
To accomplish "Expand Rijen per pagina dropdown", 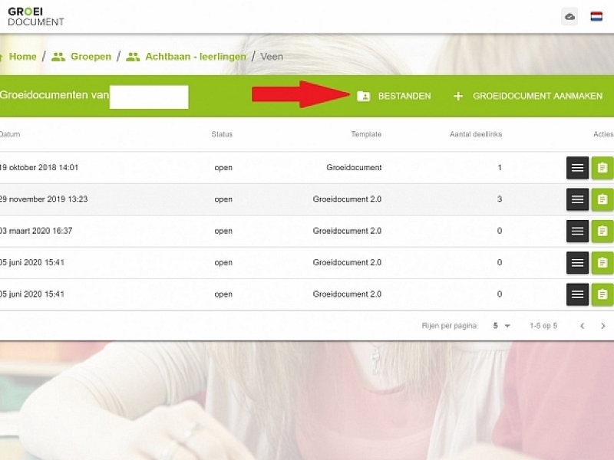I will 502,325.
